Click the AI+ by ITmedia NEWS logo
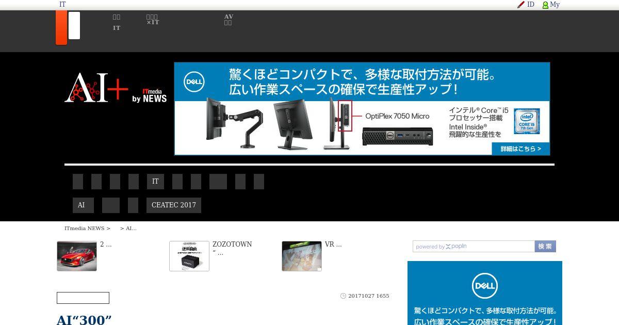 (116, 88)
